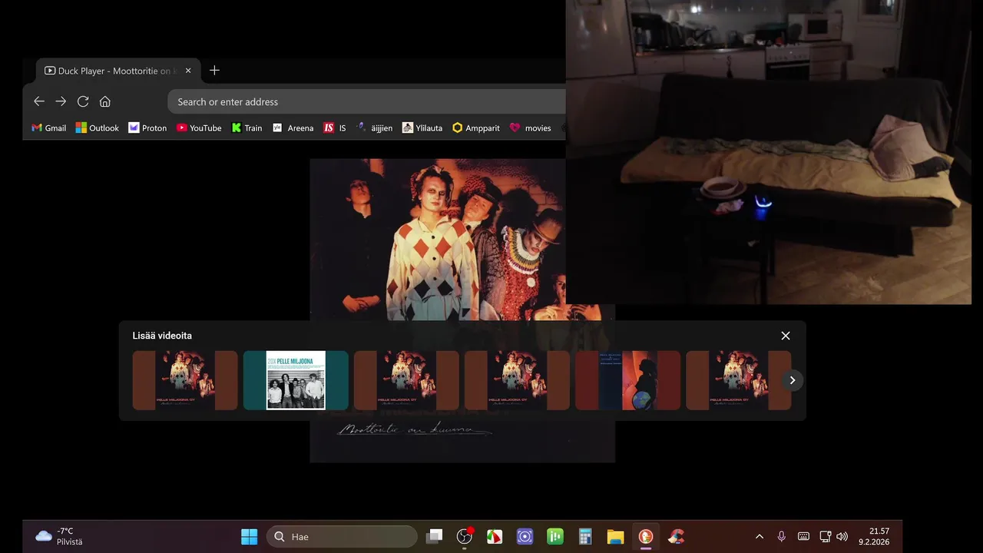This screenshot has height=553, width=983.
Task: Open the OBS Studio taskbar icon
Action: pyautogui.click(x=465, y=537)
